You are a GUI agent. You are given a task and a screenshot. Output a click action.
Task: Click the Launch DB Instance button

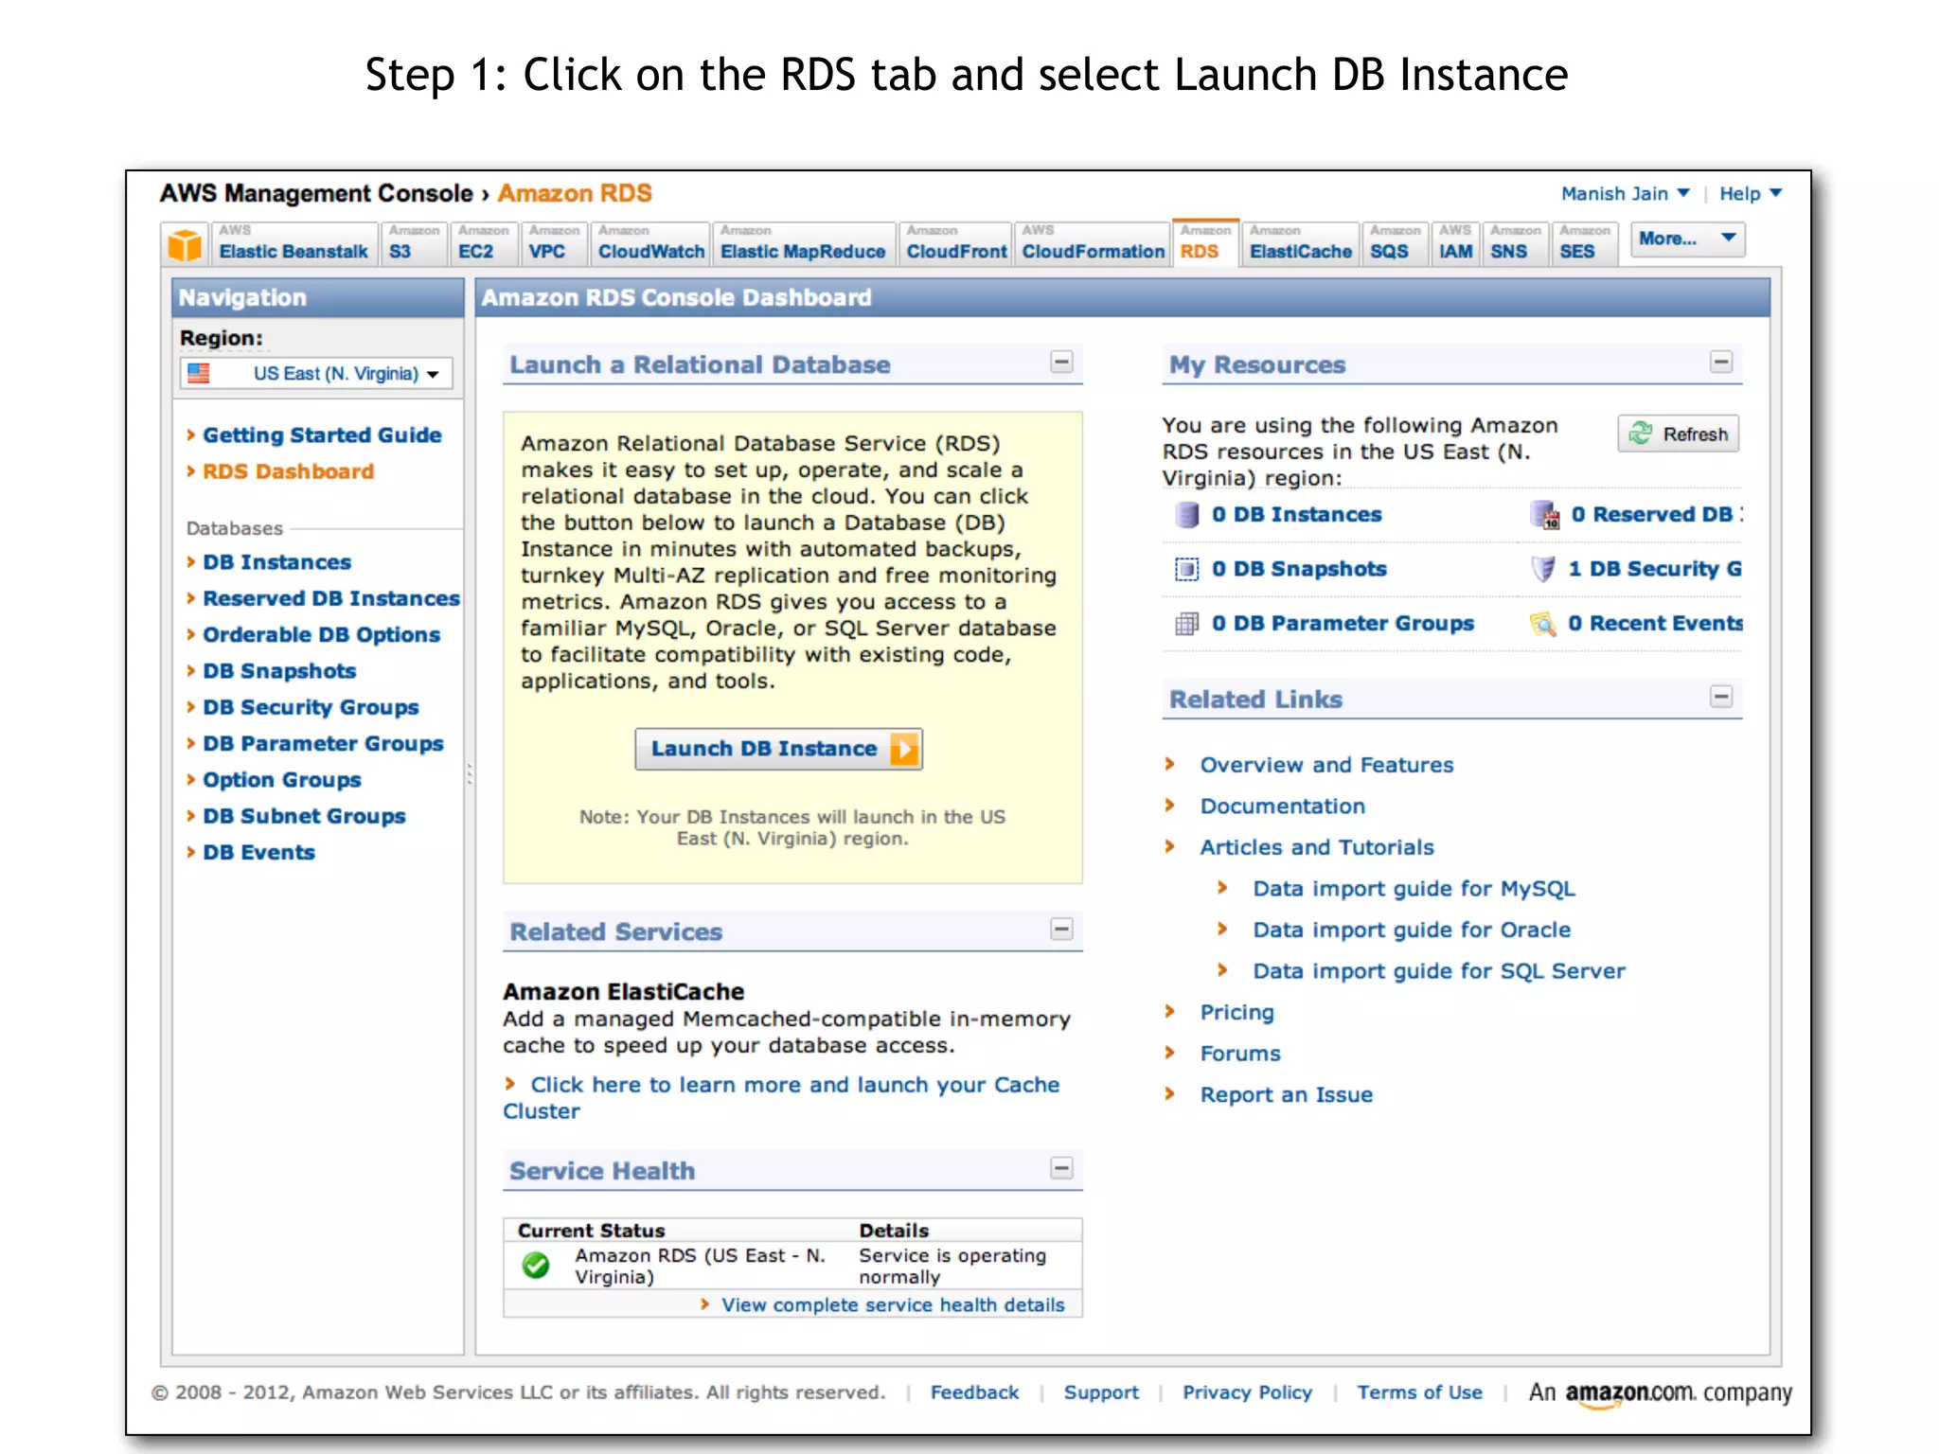778,749
